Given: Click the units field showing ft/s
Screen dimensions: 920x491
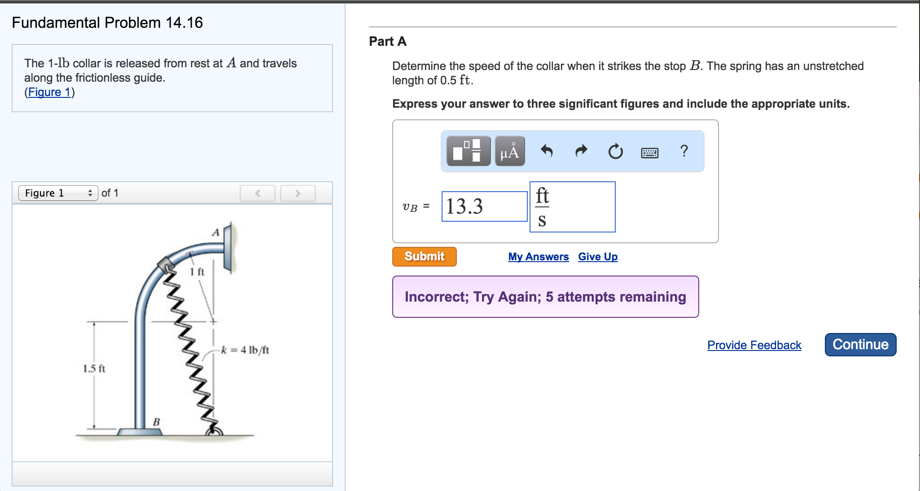Looking at the screenshot, I should click(572, 207).
